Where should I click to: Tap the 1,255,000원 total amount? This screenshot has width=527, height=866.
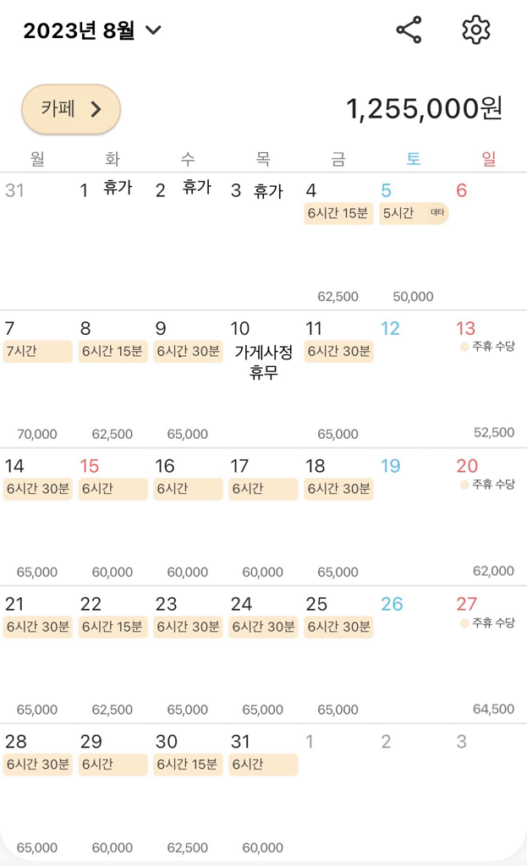(424, 108)
